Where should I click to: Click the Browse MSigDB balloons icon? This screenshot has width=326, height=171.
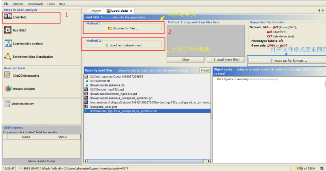tap(8, 88)
